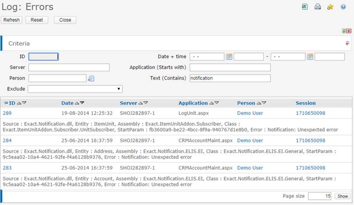Click the expand/collapse sections icon pair

(x=347, y=31)
